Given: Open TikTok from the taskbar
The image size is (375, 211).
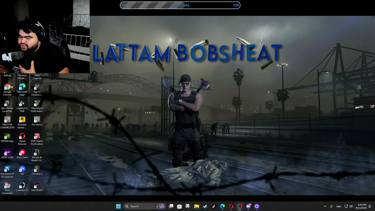Looking at the screenshot, I should pos(214,206).
